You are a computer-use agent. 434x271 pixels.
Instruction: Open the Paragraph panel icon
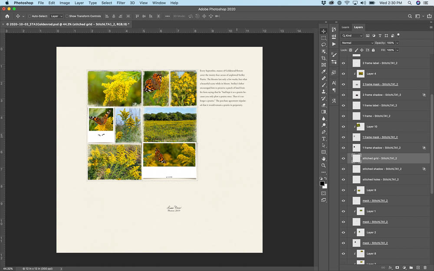334,90
